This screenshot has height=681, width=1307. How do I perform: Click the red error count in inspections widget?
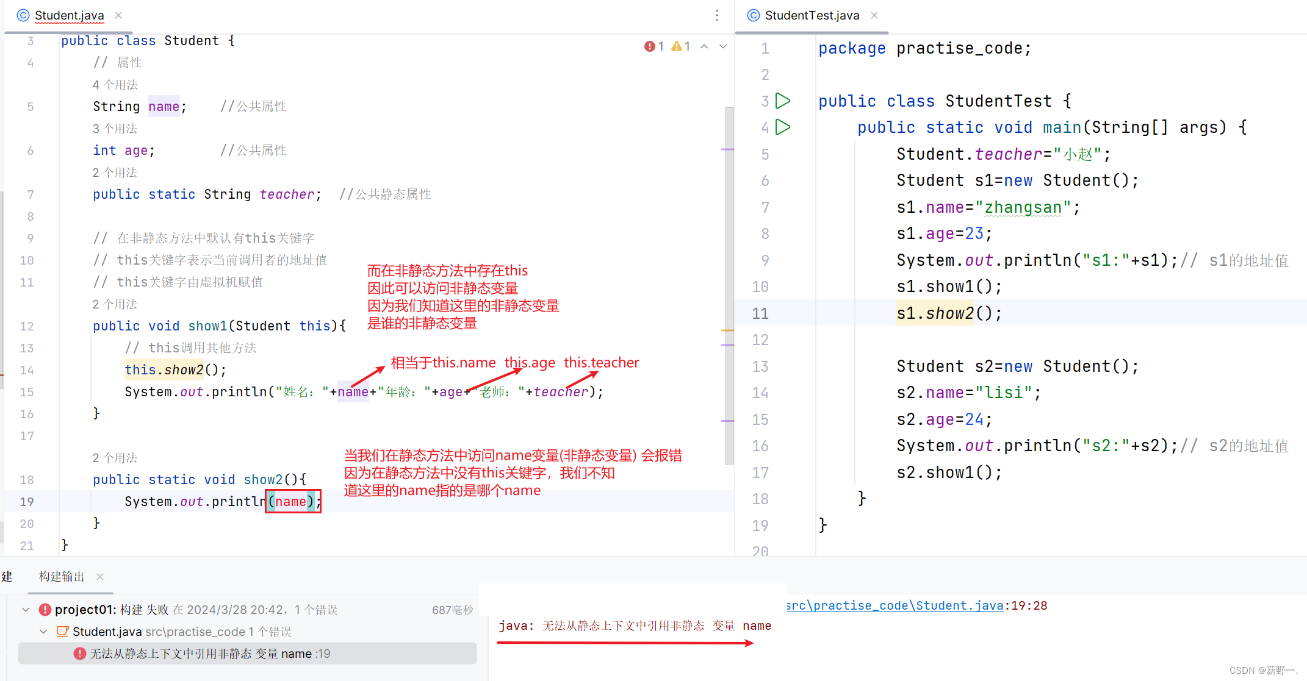click(653, 46)
